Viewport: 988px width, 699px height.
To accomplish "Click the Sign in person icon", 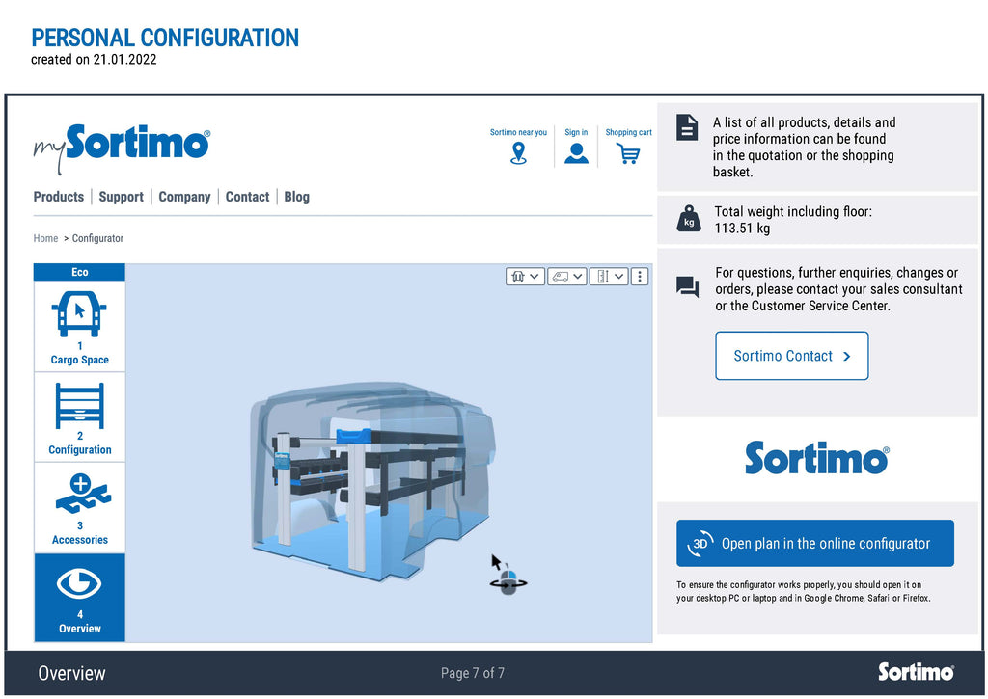I will coord(576,153).
